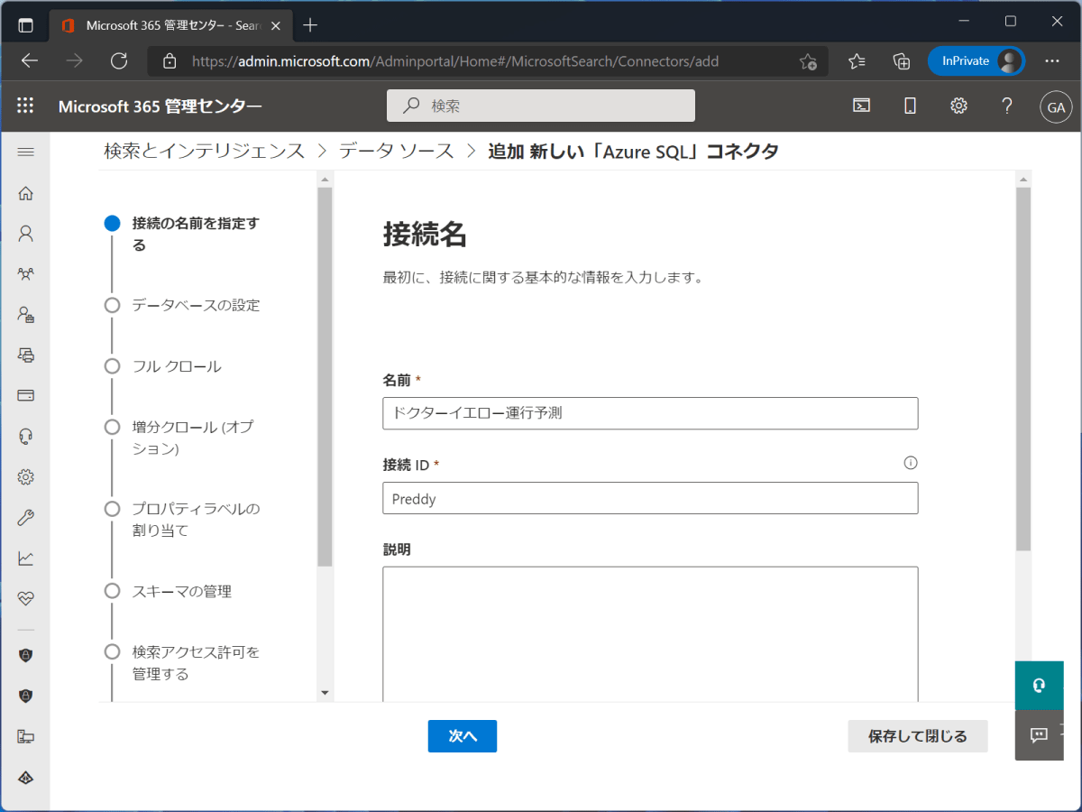
Task: Open Roles icon in the admin sidebar
Action: [x=25, y=314]
